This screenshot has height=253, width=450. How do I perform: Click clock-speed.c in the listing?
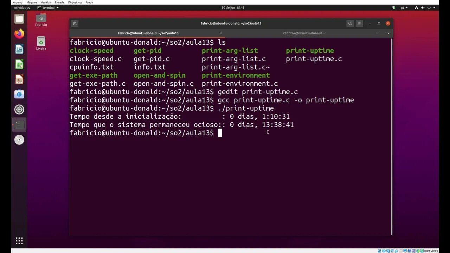click(96, 59)
